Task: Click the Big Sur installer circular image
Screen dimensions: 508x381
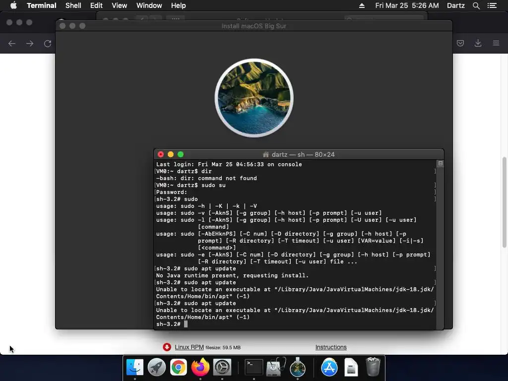Action: point(254,98)
